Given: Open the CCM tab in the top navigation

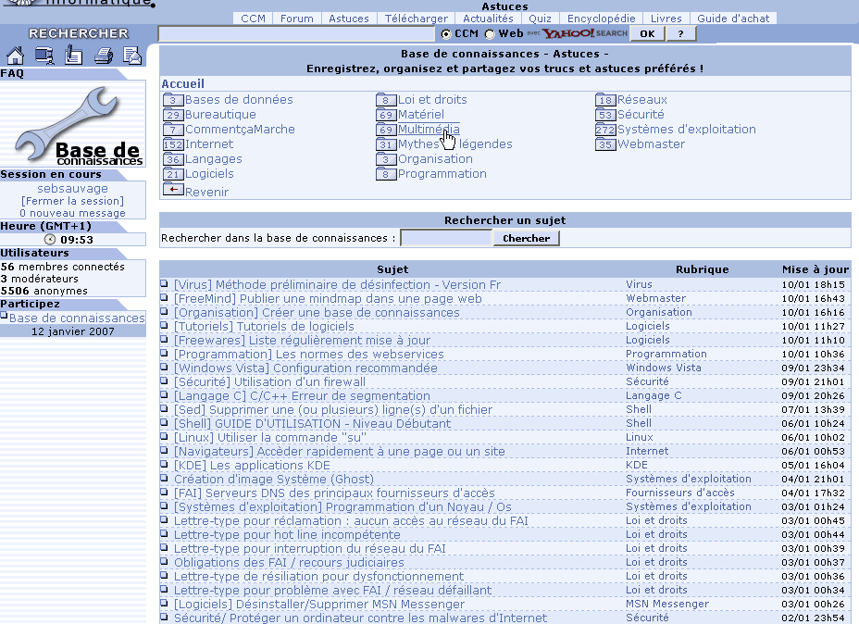Looking at the screenshot, I should coord(253,19).
